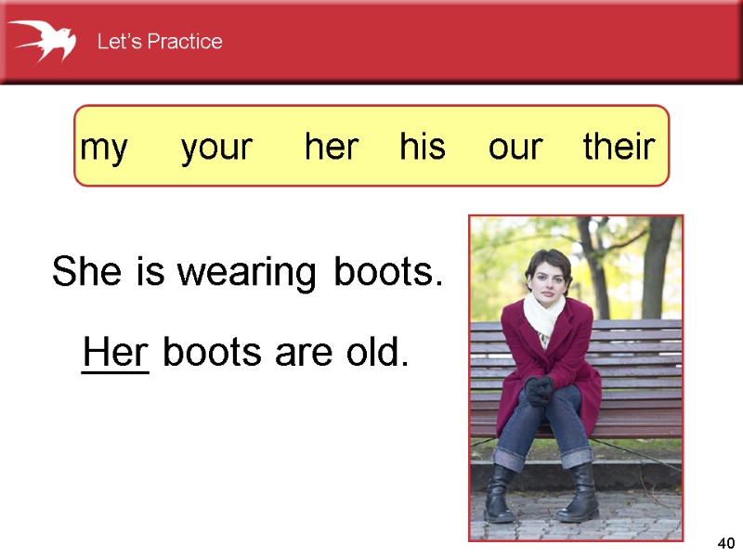743x557 pixels.
Task: Select the word 'her' in the box
Action: click(x=332, y=147)
